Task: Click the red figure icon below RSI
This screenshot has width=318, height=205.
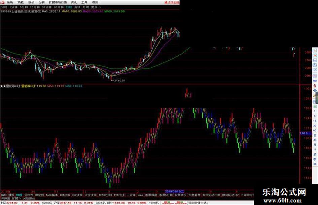Action: pos(315,86)
